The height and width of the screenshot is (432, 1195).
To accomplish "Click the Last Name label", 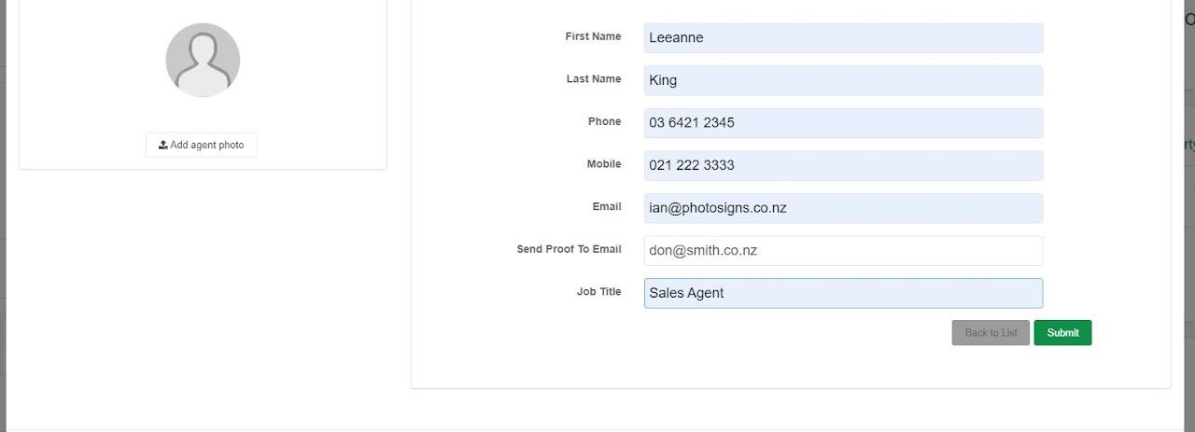I will pyautogui.click(x=594, y=79).
